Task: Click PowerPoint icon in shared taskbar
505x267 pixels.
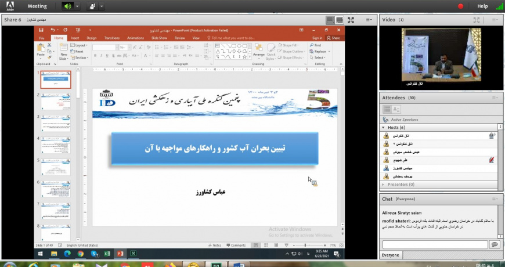Action: 120,254
